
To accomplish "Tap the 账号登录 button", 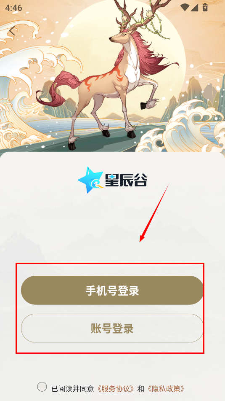I will pyautogui.click(x=112, y=328).
